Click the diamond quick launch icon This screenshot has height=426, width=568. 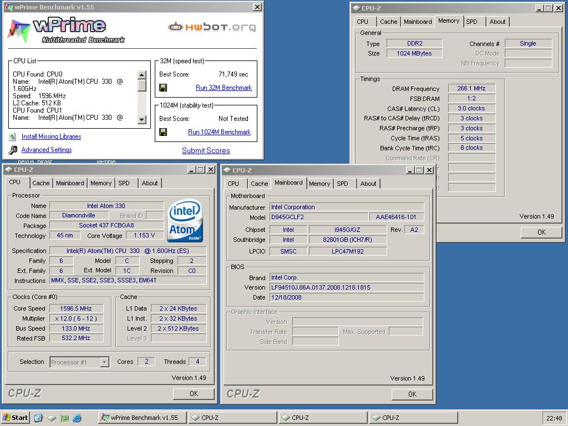click(52, 418)
